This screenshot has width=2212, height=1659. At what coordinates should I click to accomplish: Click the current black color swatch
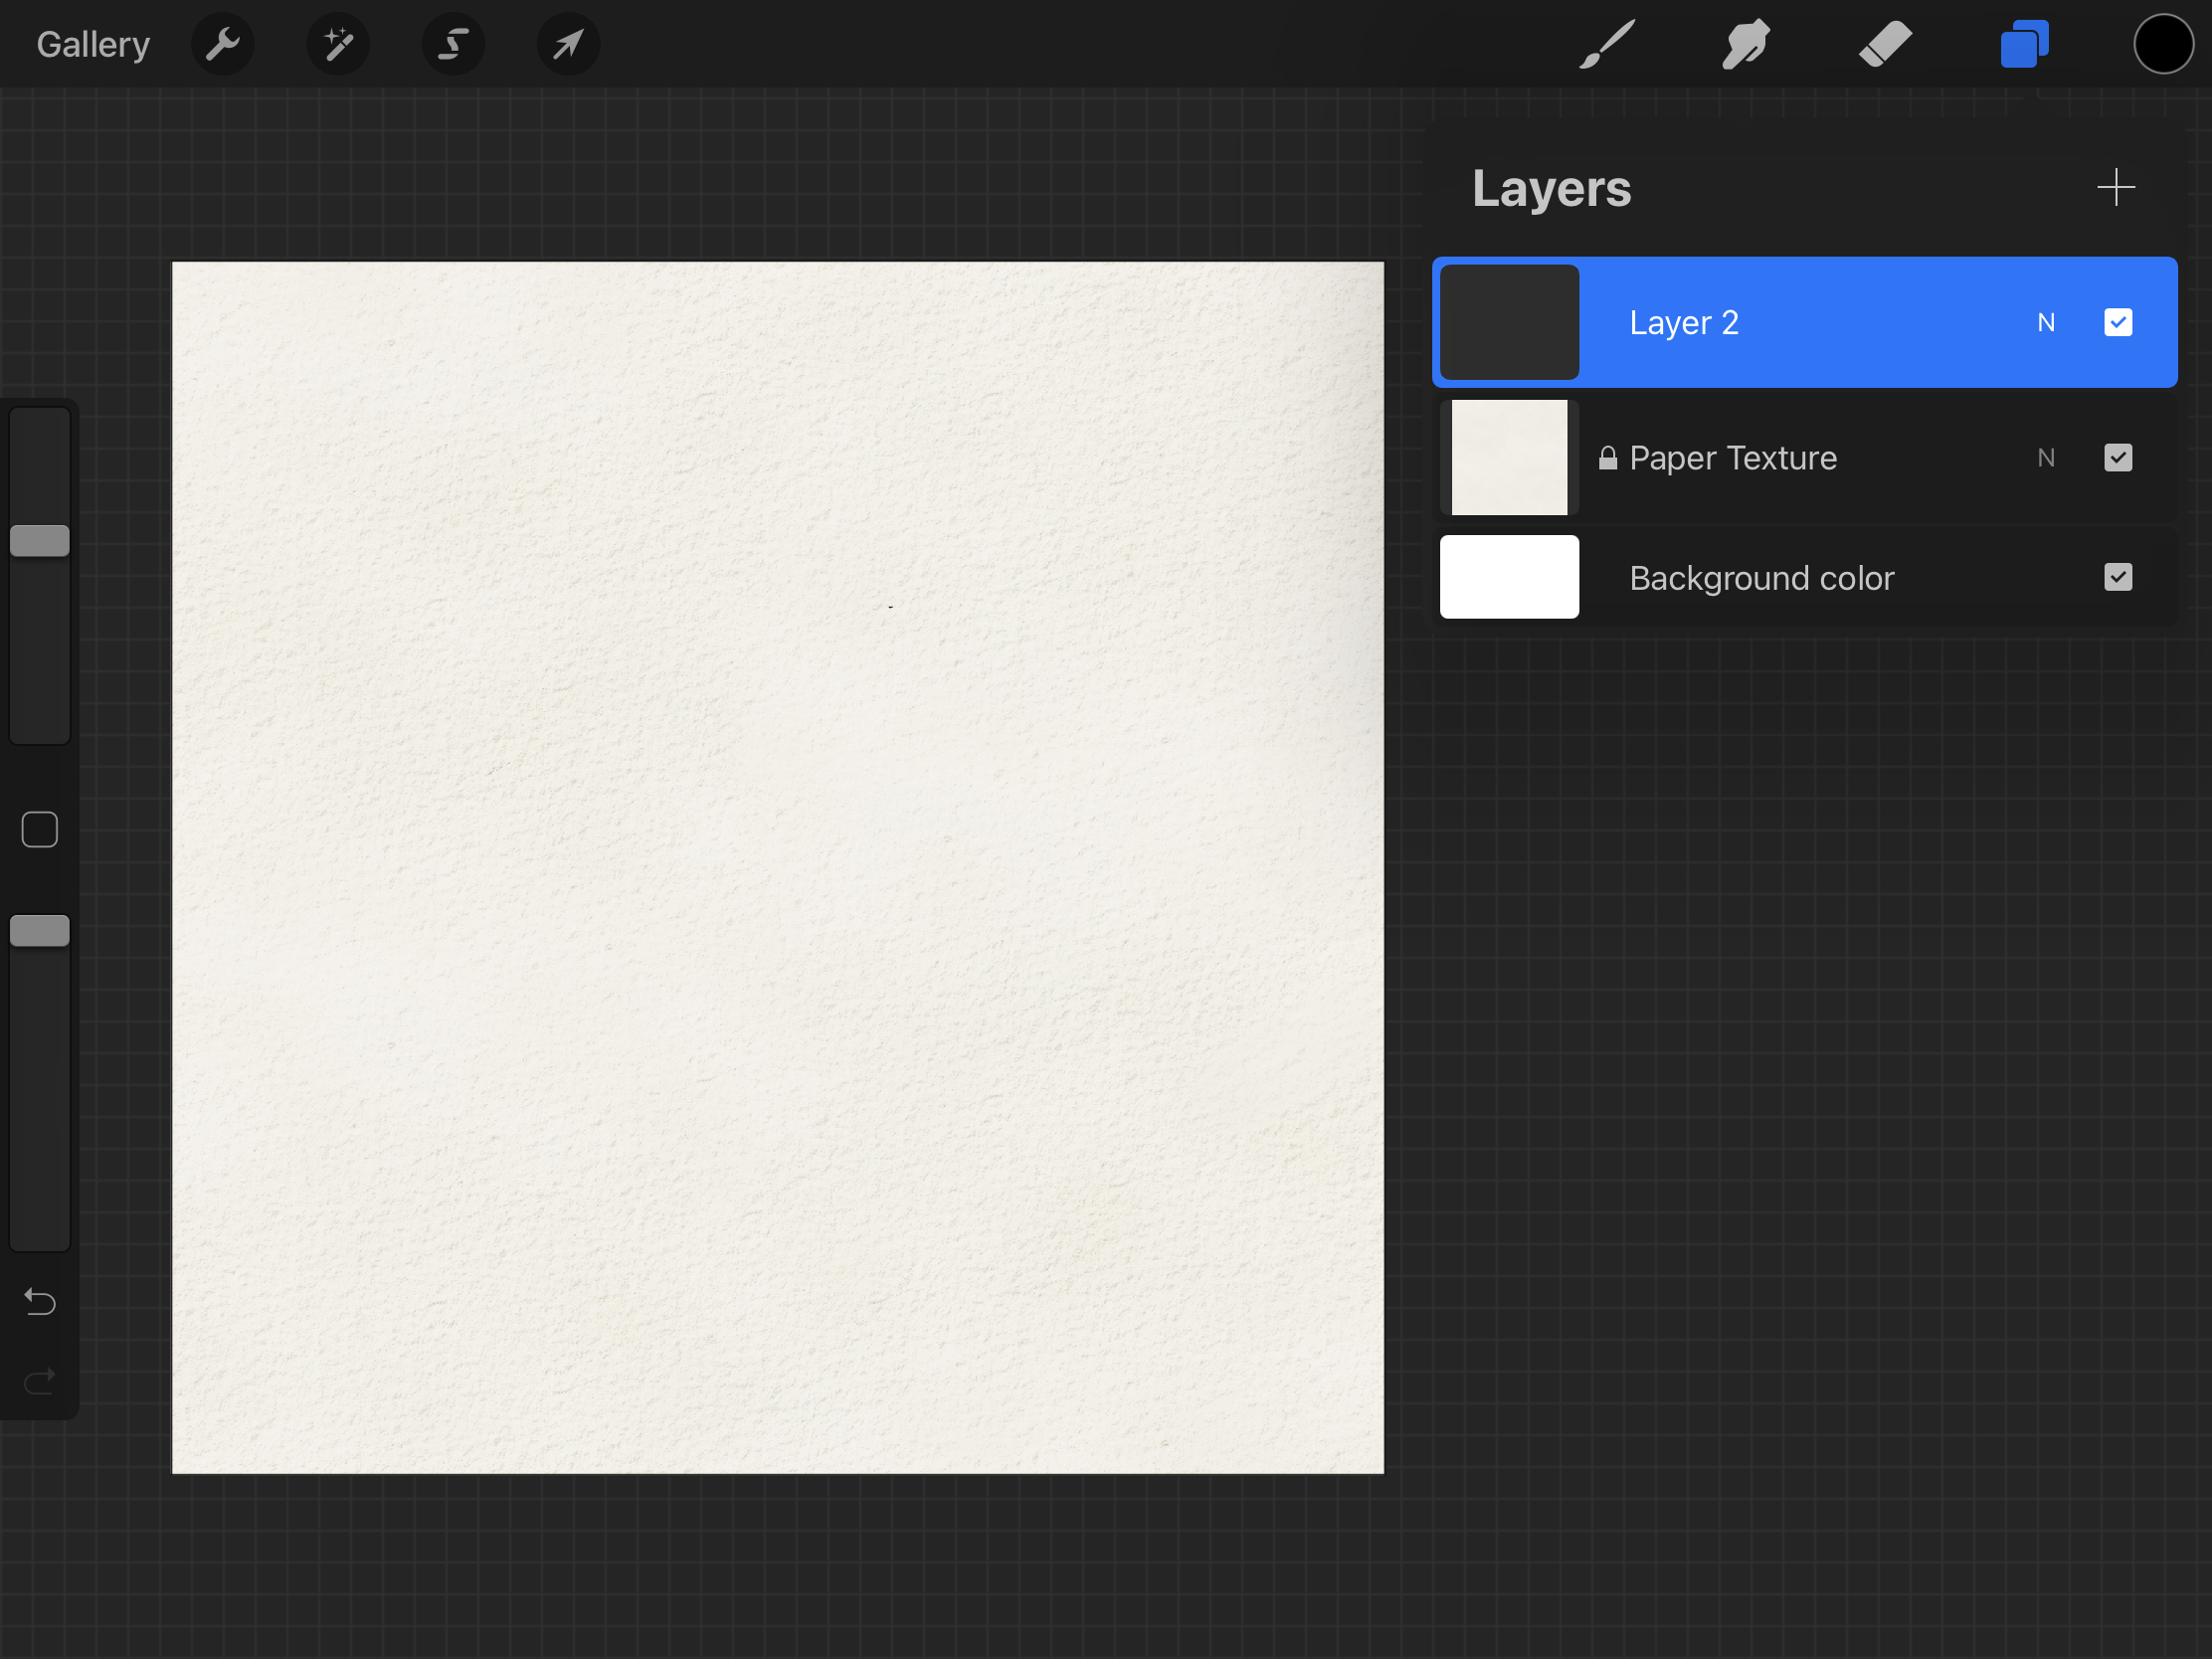[2165, 44]
